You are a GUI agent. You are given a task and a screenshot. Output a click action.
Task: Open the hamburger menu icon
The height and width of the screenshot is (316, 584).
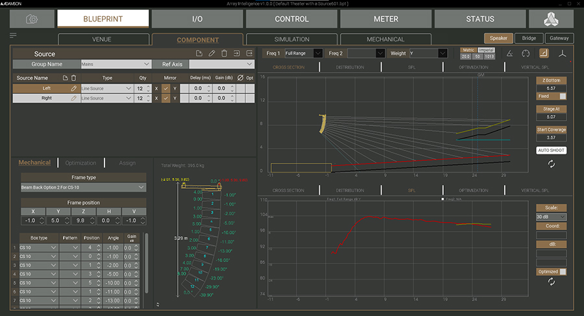tap(13, 36)
